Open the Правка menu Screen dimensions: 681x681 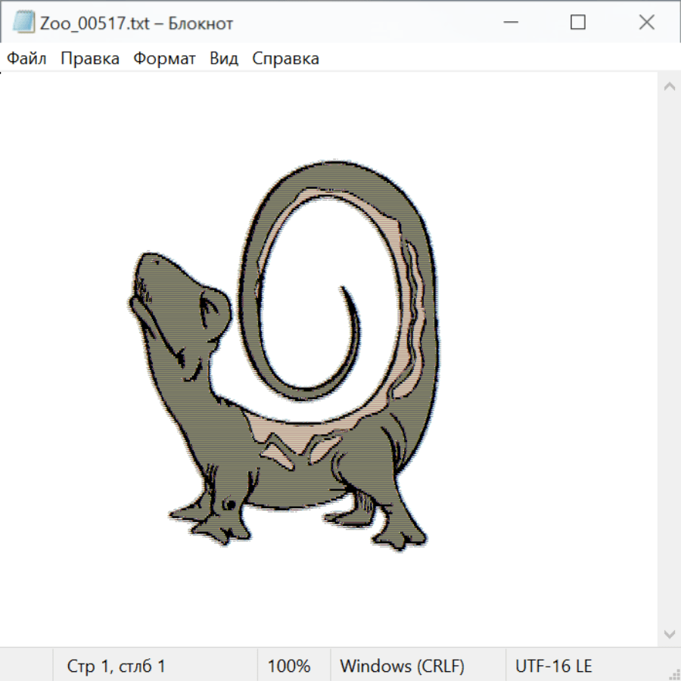tap(90, 59)
